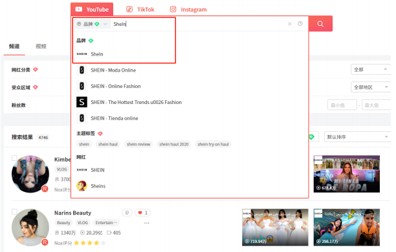Click the 最小值 minimum followers field
This screenshot has height=252, width=396.
click(342, 105)
